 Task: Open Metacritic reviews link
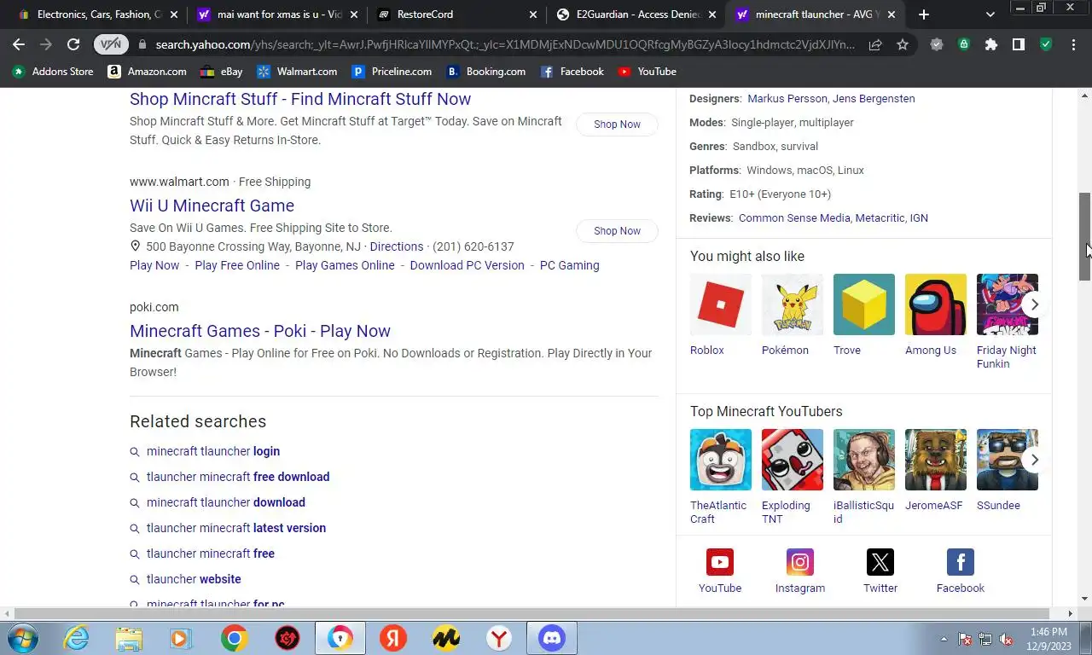(880, 218)
